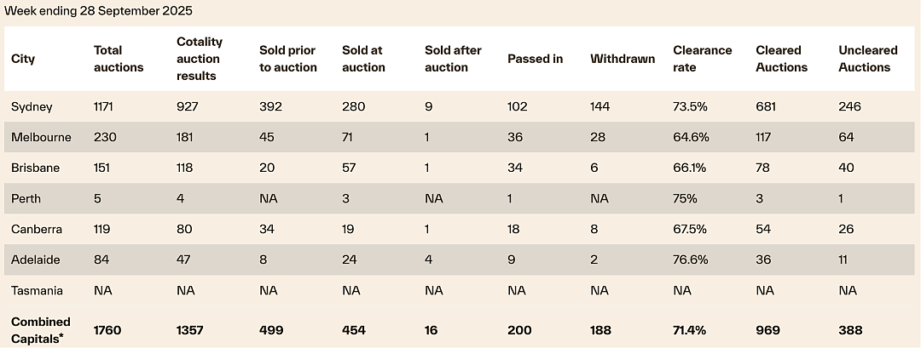921x348 pixels.
Task: Select the Perth row label
Action: 26,198
